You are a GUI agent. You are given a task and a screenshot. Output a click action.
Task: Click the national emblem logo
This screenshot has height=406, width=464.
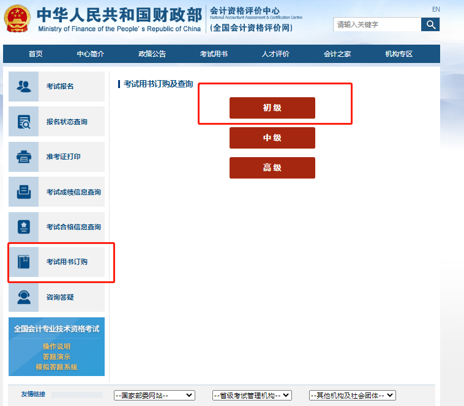tap(18, 21)
